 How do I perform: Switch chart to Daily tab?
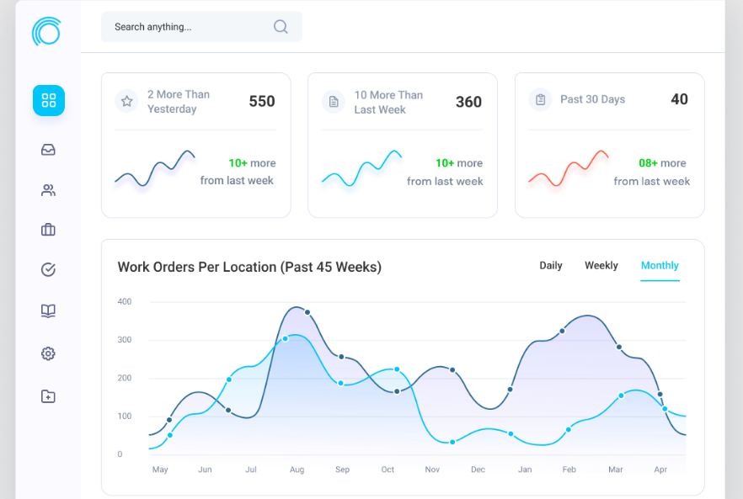[x=551, y=266]
